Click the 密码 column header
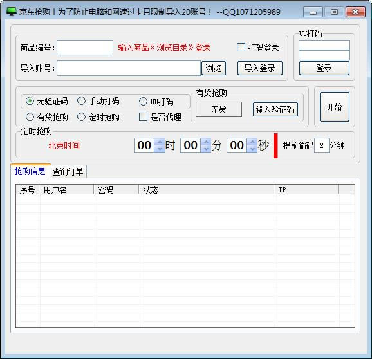The width and height of the screenshot is (372, 359). 116,189
